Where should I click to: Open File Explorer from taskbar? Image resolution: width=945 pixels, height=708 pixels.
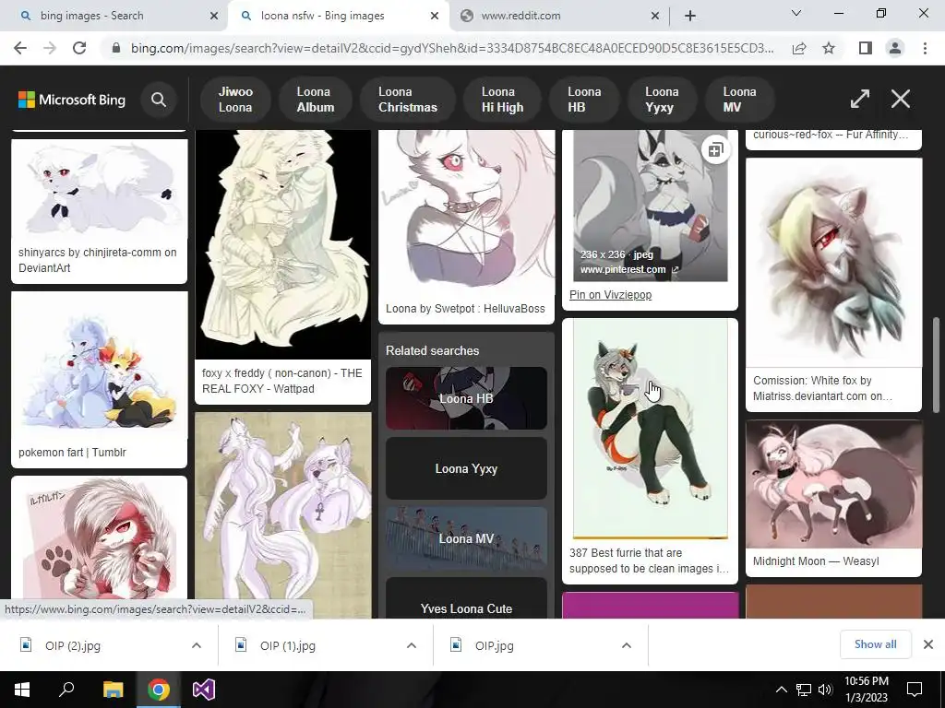click(x=113, y=690)
